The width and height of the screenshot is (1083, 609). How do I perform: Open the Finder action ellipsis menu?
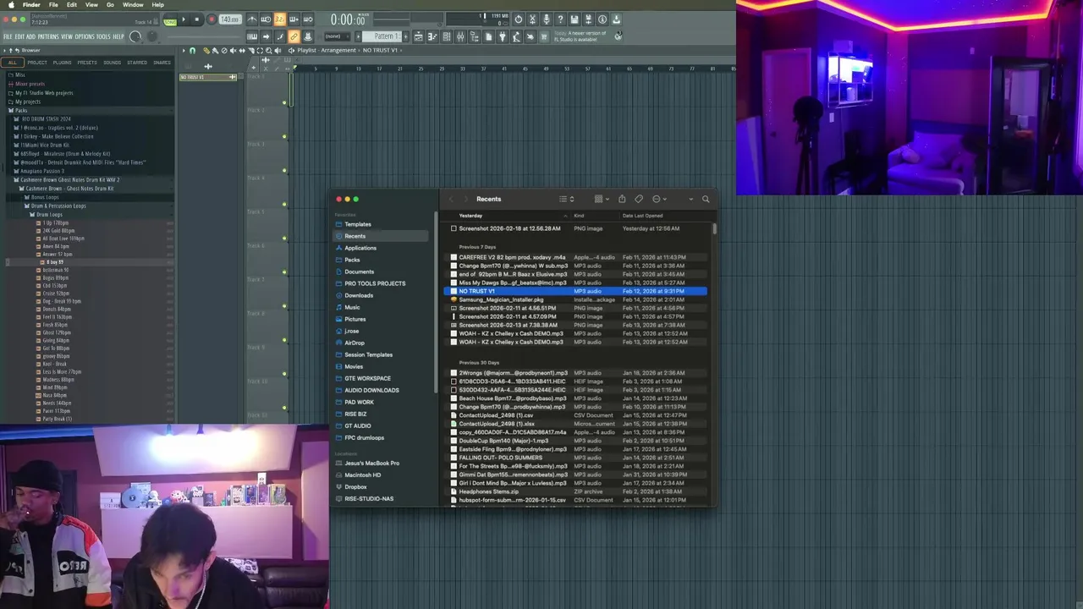[x=658, y=199]
